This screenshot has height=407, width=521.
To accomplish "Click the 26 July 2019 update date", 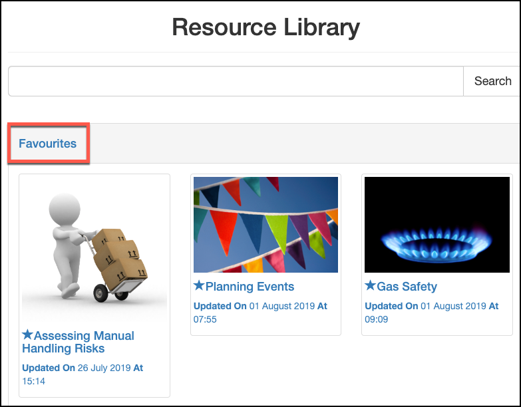I will click(102, 368).
